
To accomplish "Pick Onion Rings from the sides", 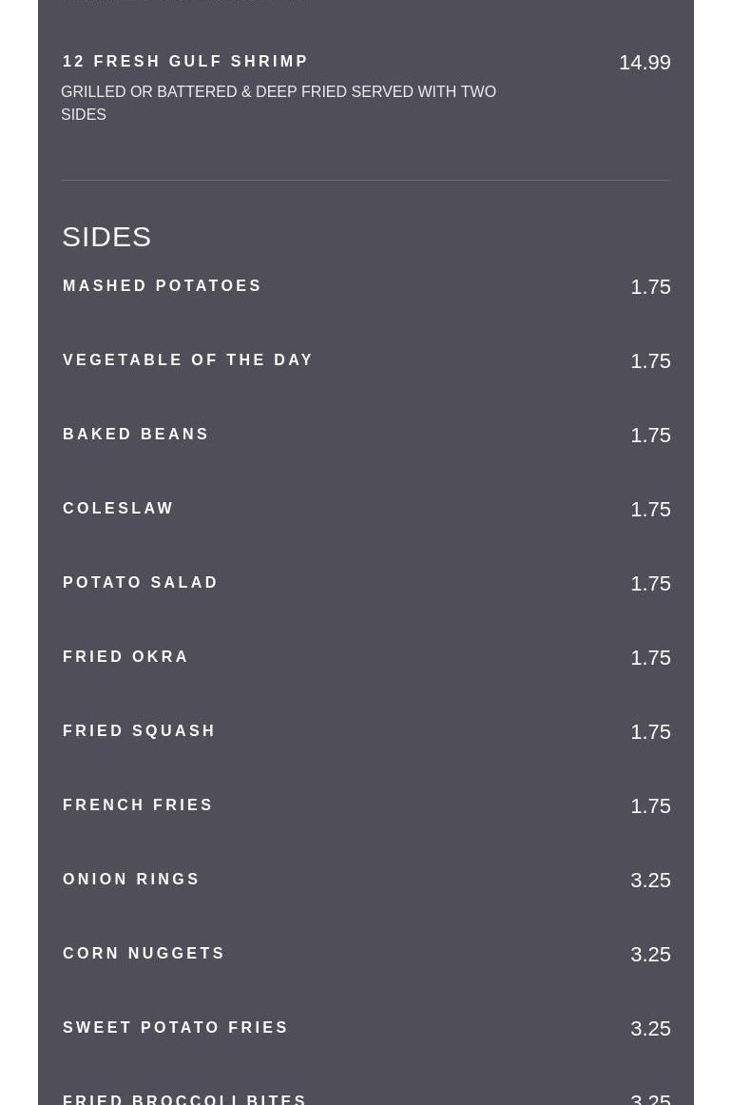I will coord(131,880).
